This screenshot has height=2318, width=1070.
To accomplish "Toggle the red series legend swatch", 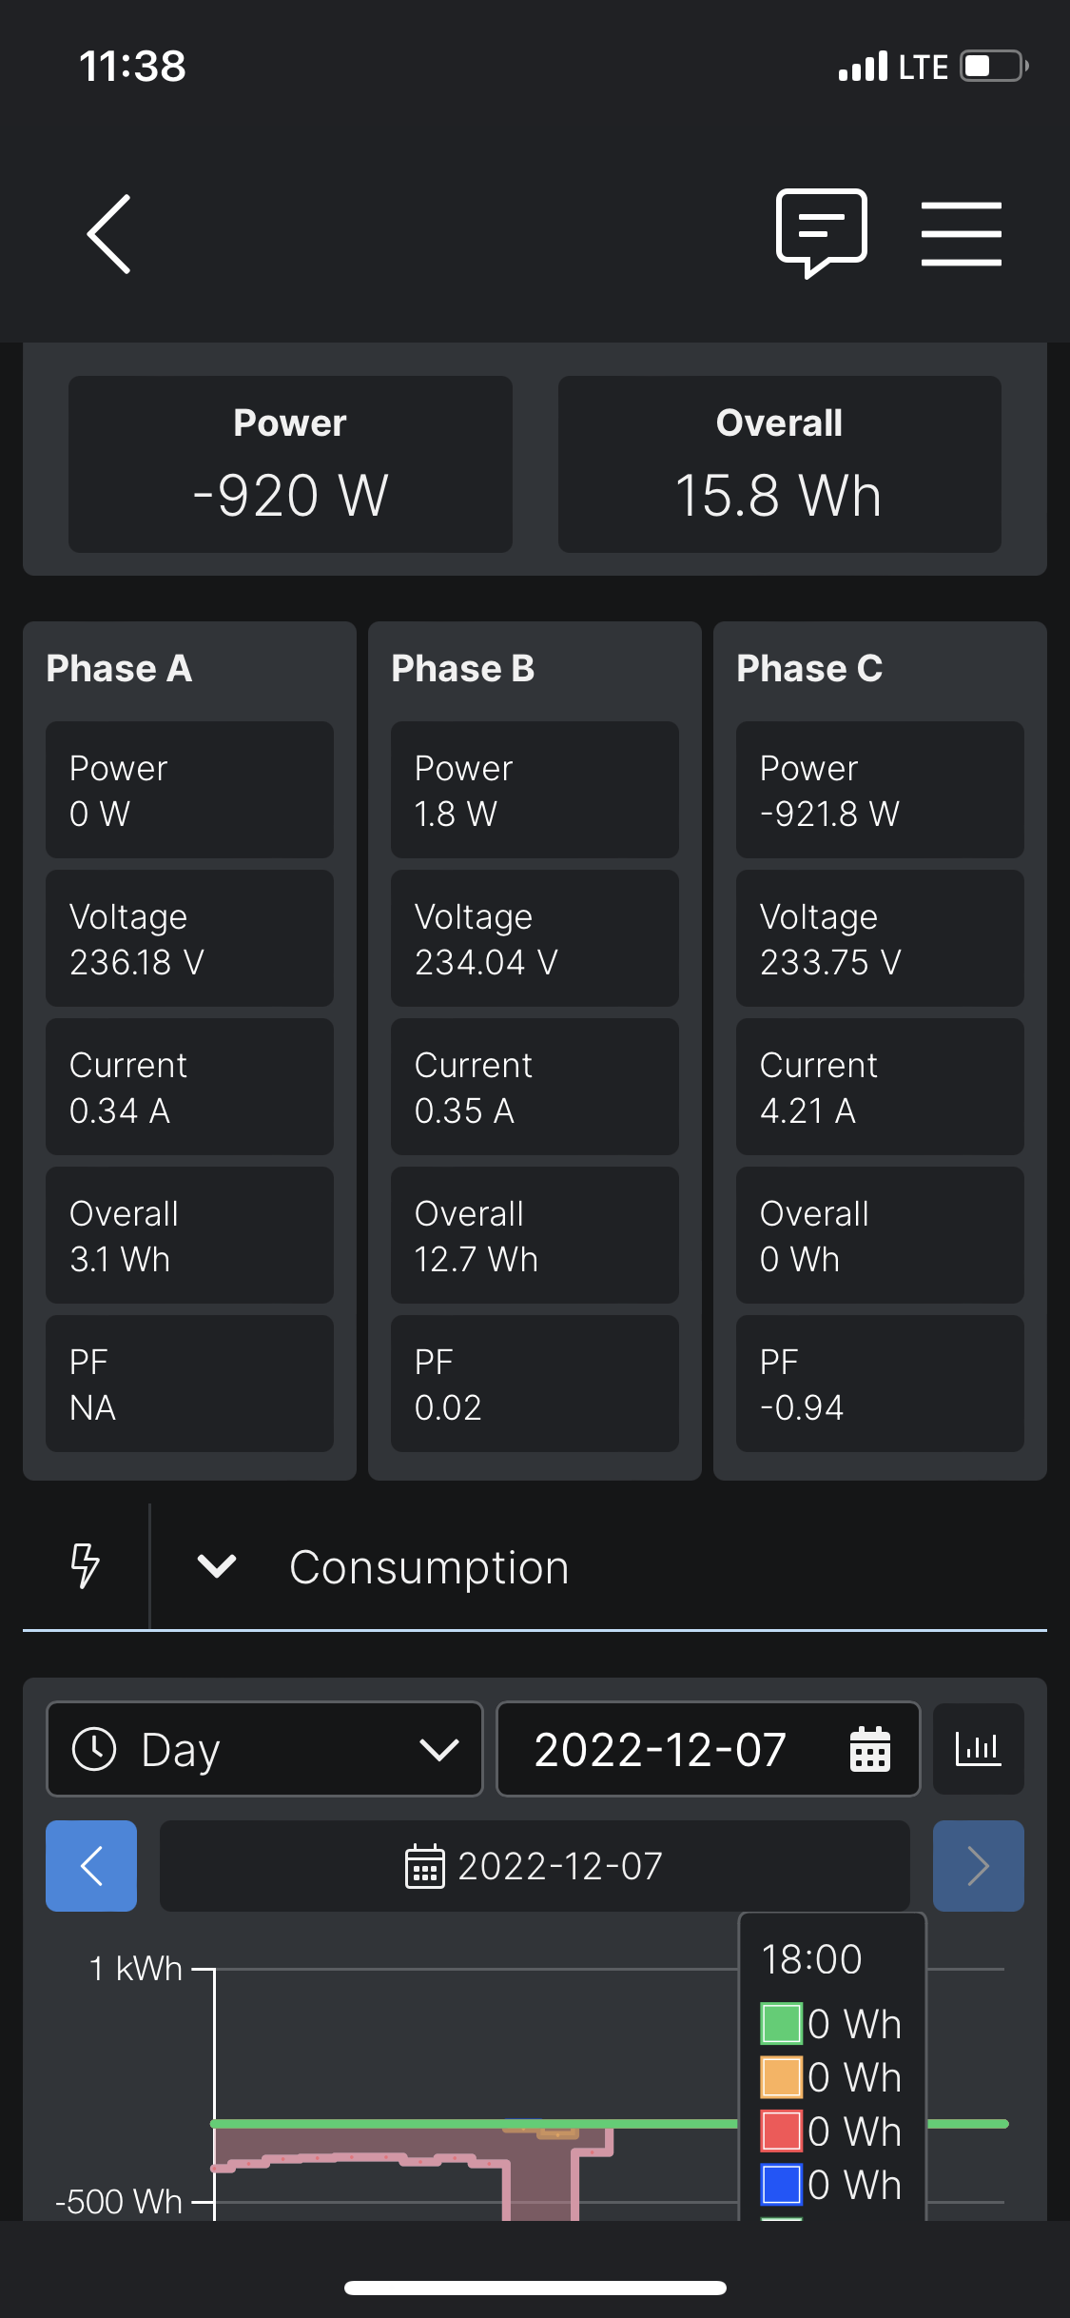I will 782,2131.
